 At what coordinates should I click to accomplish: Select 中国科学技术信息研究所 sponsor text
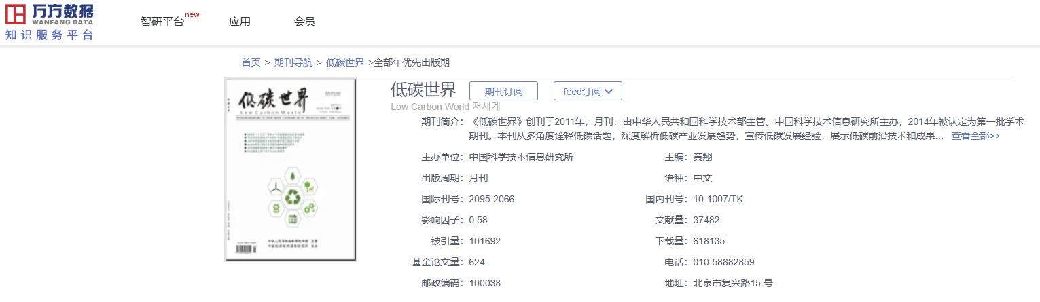(x=522, y=157)
